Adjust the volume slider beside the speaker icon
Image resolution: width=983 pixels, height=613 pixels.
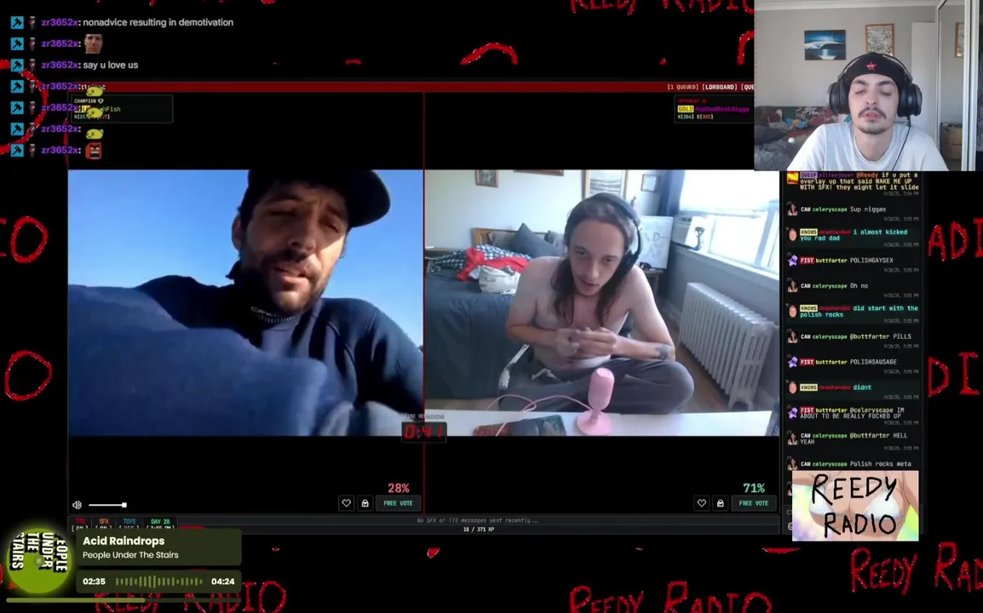click(x=108, y=505)
